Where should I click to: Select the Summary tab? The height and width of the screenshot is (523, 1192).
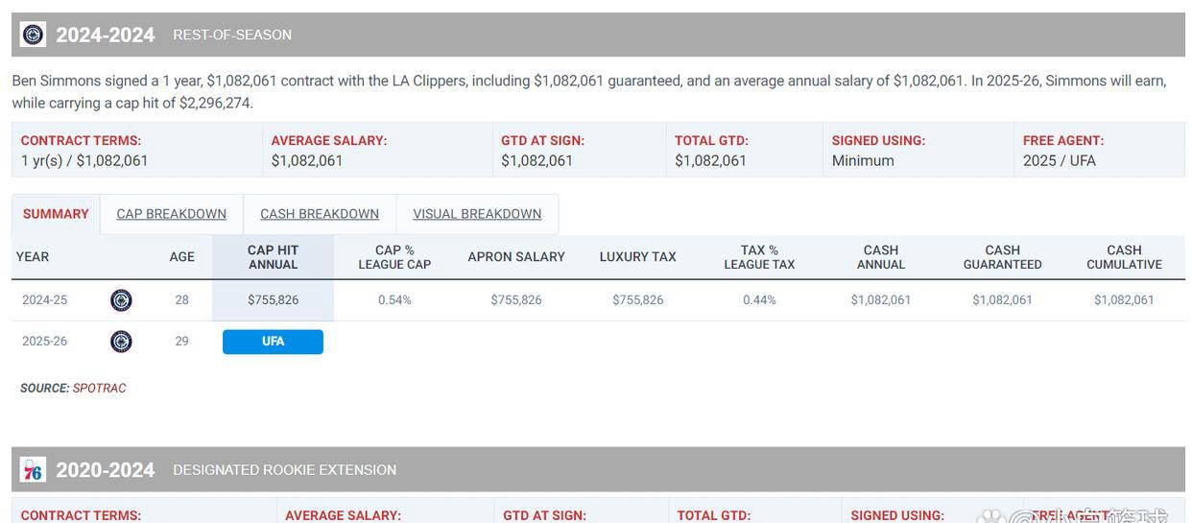coord(56,214)
